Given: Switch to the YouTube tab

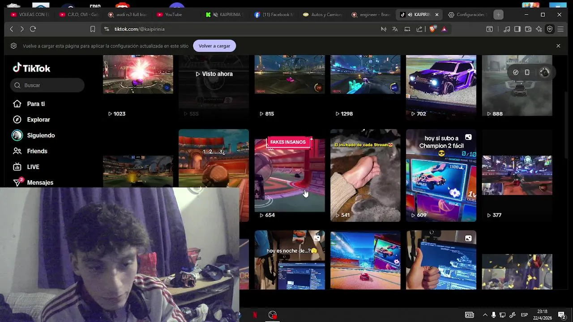Looking at the screenshot, I should 176,15.
